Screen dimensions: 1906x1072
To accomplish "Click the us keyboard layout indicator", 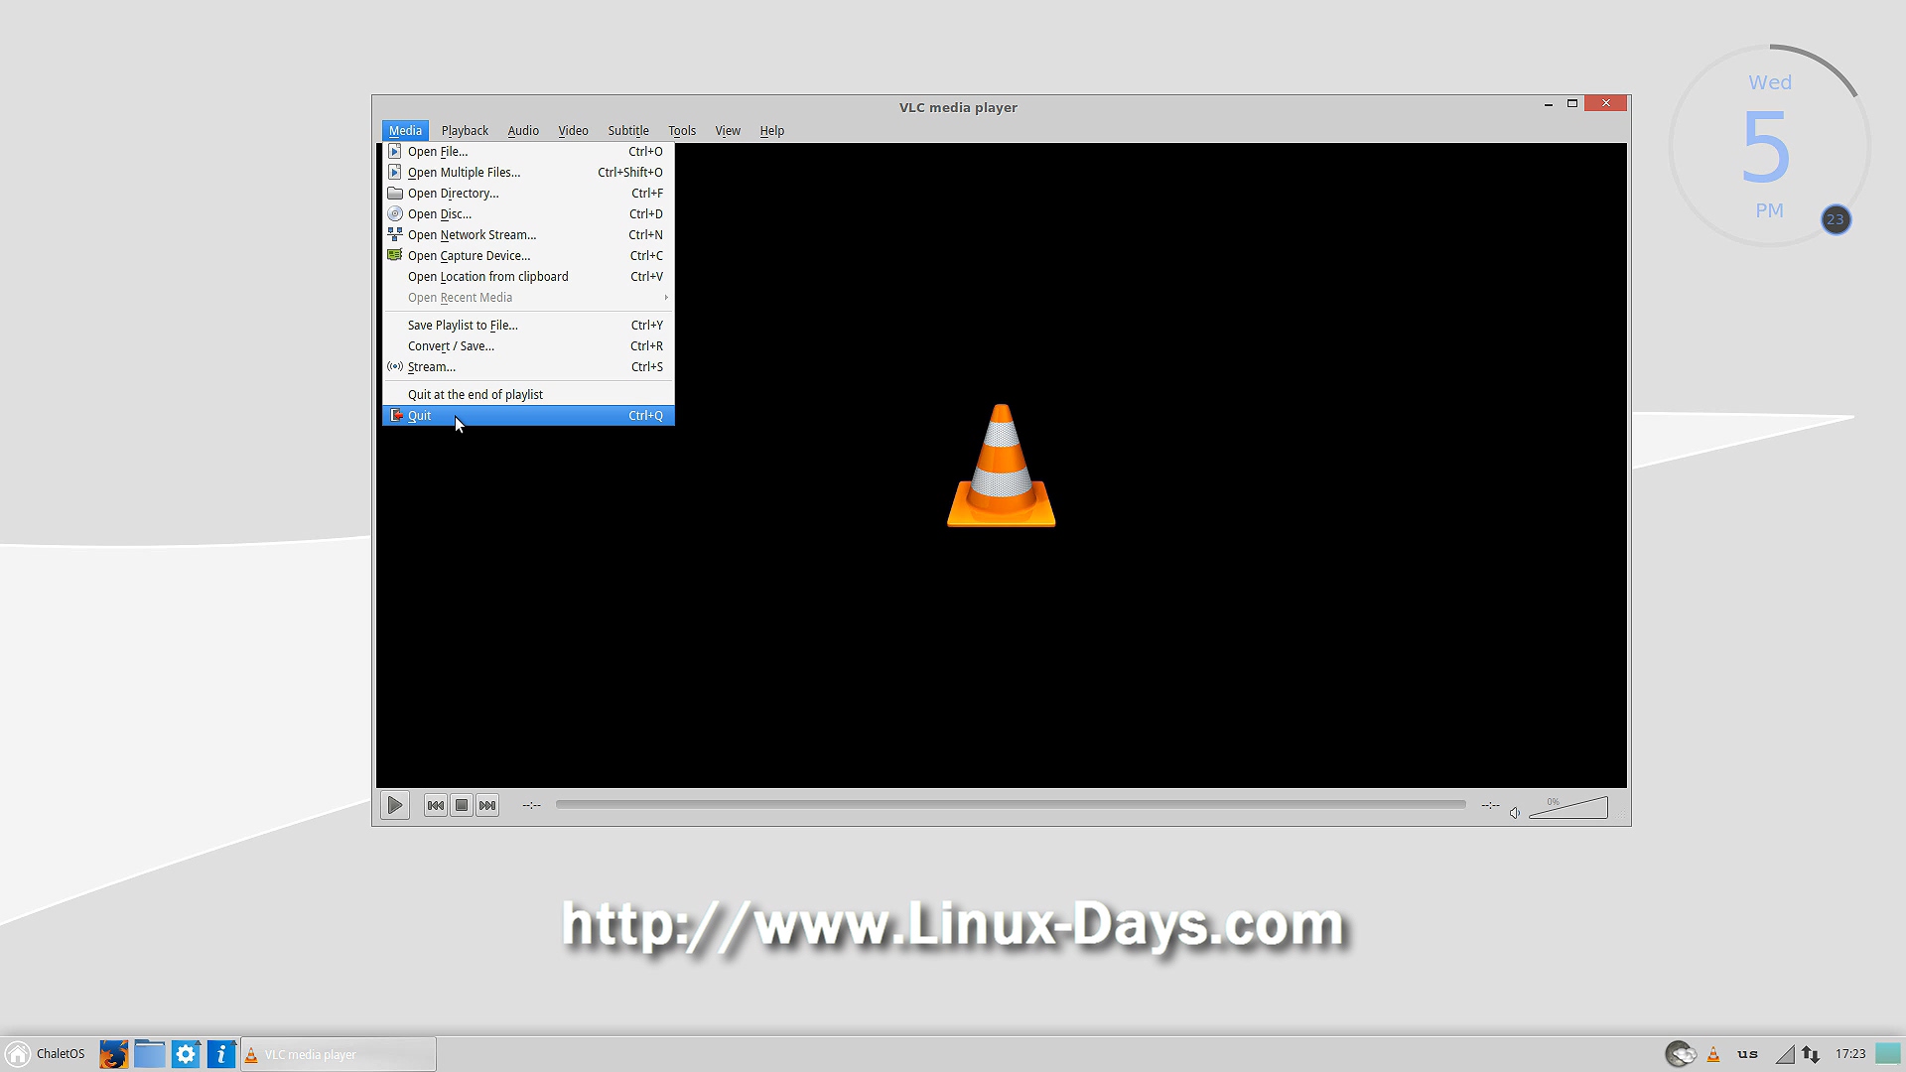I will 1748,1054.
